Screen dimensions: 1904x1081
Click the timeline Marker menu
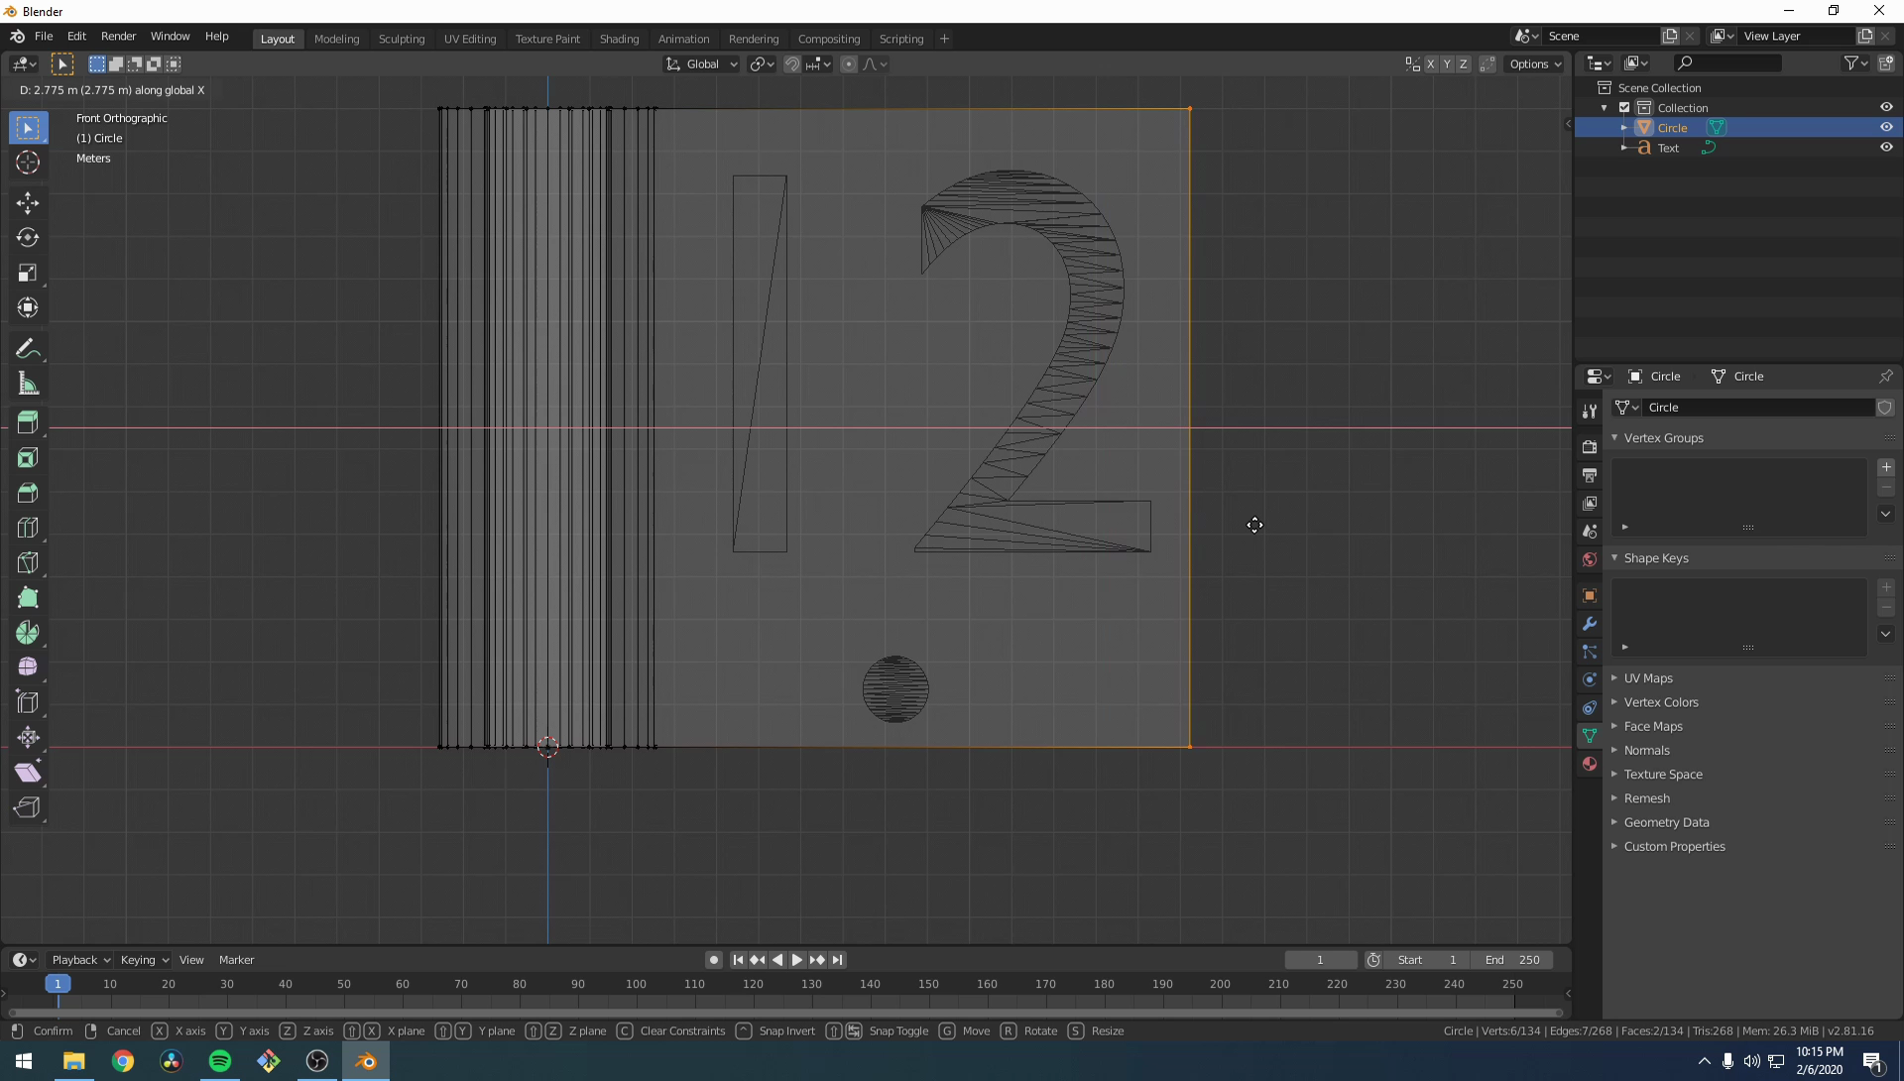coord(236,960)
